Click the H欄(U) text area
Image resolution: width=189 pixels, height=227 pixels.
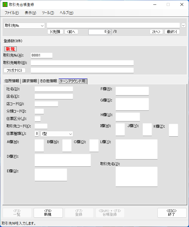pyautogui.click(x=128, y=117)
